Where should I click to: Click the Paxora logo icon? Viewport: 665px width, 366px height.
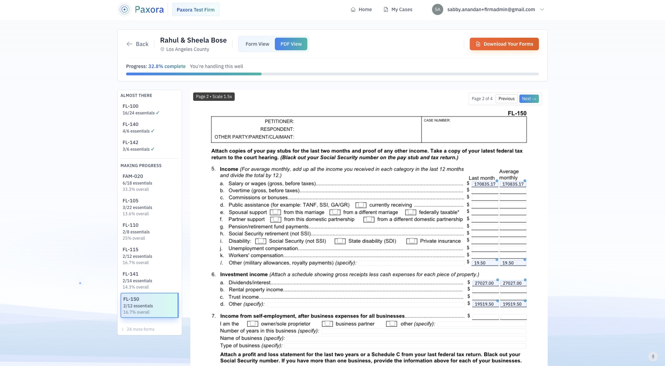[x=125, y=9]
